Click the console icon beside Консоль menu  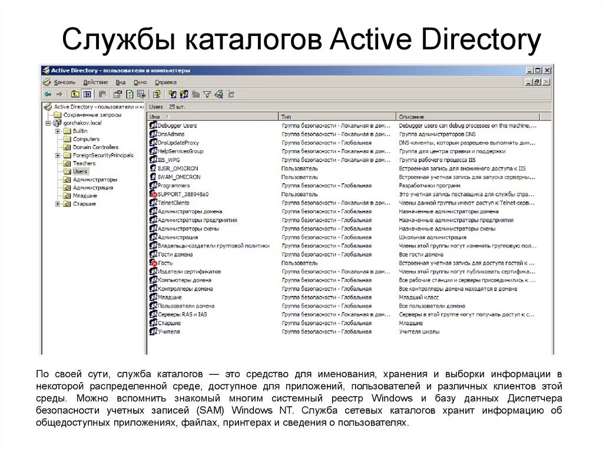[47, 82]
